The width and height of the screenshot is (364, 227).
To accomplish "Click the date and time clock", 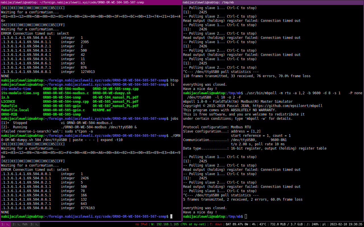I will click(345, 224).
